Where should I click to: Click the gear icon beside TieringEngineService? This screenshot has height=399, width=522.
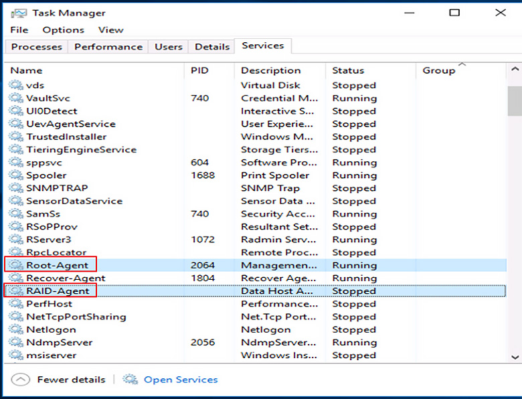tap(15, 149)
